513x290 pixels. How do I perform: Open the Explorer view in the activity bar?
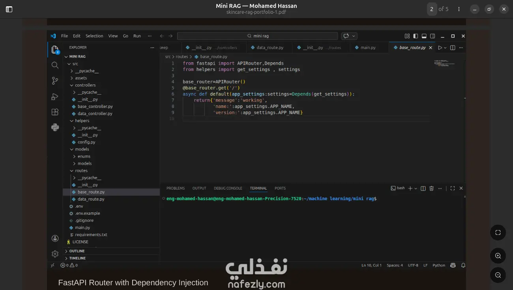click(x=55, y=50)
